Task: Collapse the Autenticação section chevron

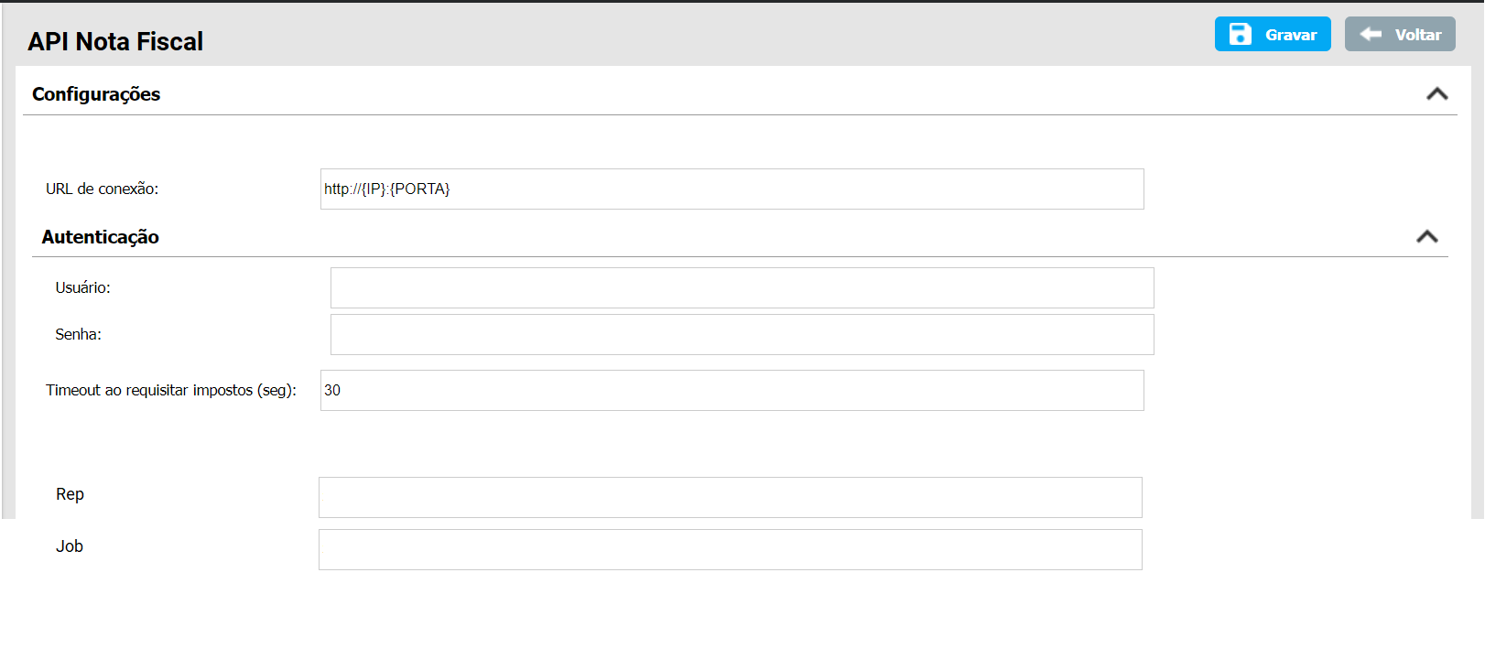Action: click(1426, 237)
